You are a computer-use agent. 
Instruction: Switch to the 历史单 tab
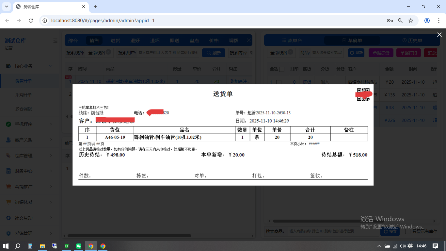click(412, 41)
